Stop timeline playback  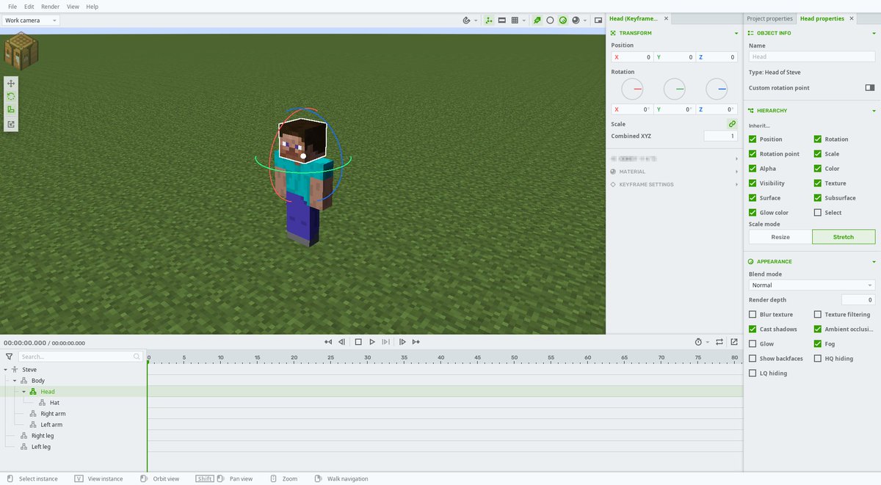click(358, 342)
